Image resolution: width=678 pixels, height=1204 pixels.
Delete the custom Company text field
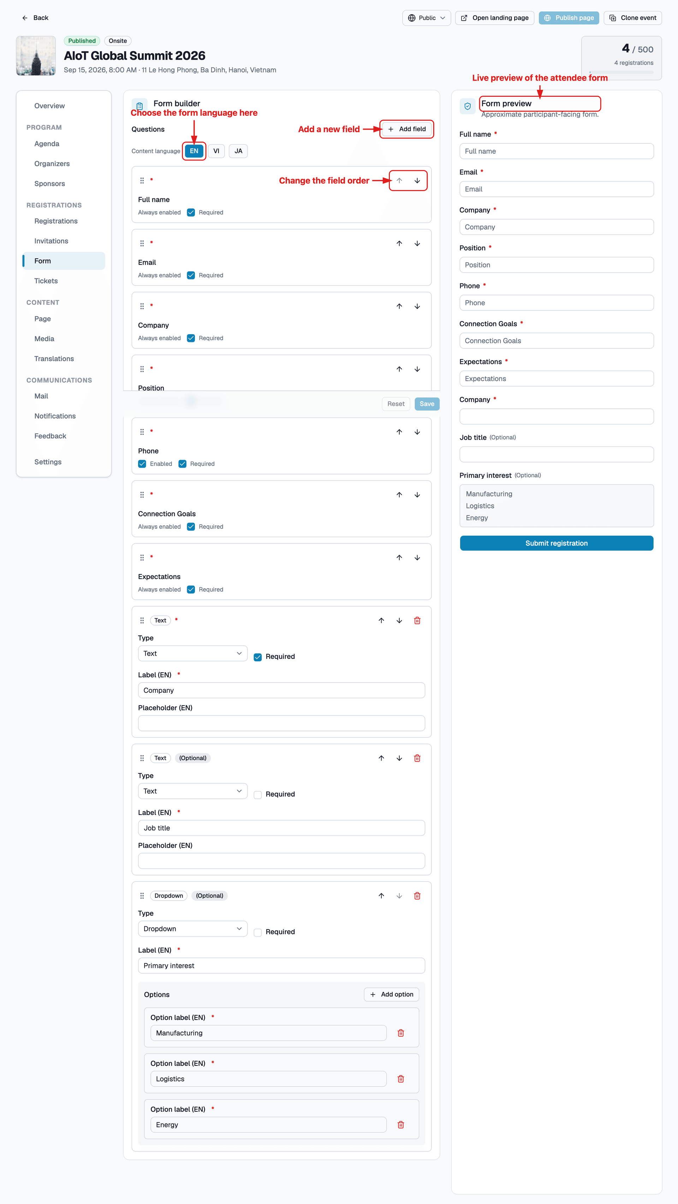pos(417,620)
